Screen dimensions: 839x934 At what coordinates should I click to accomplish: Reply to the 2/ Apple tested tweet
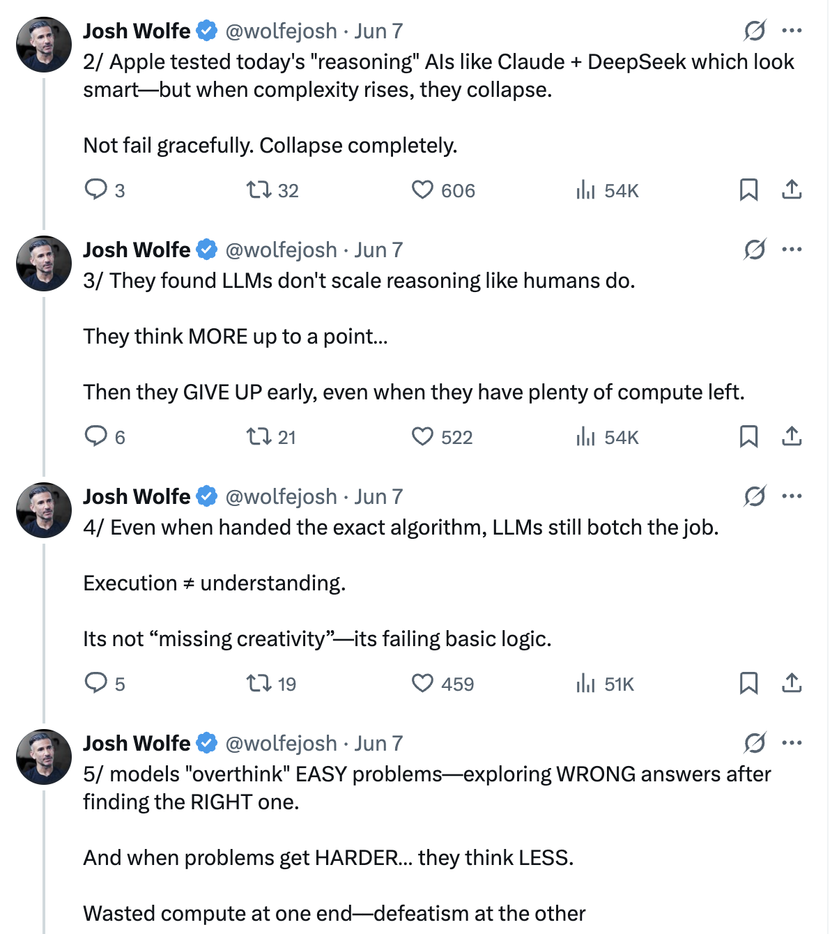95,190
